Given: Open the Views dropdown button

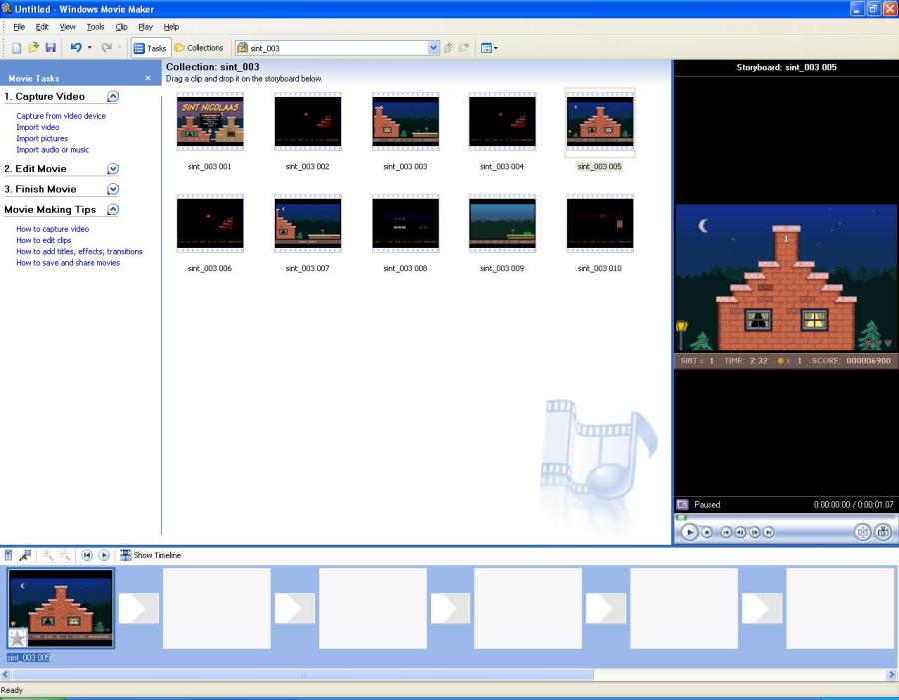Looking at the screenshot, I should [x=489, y=48].
